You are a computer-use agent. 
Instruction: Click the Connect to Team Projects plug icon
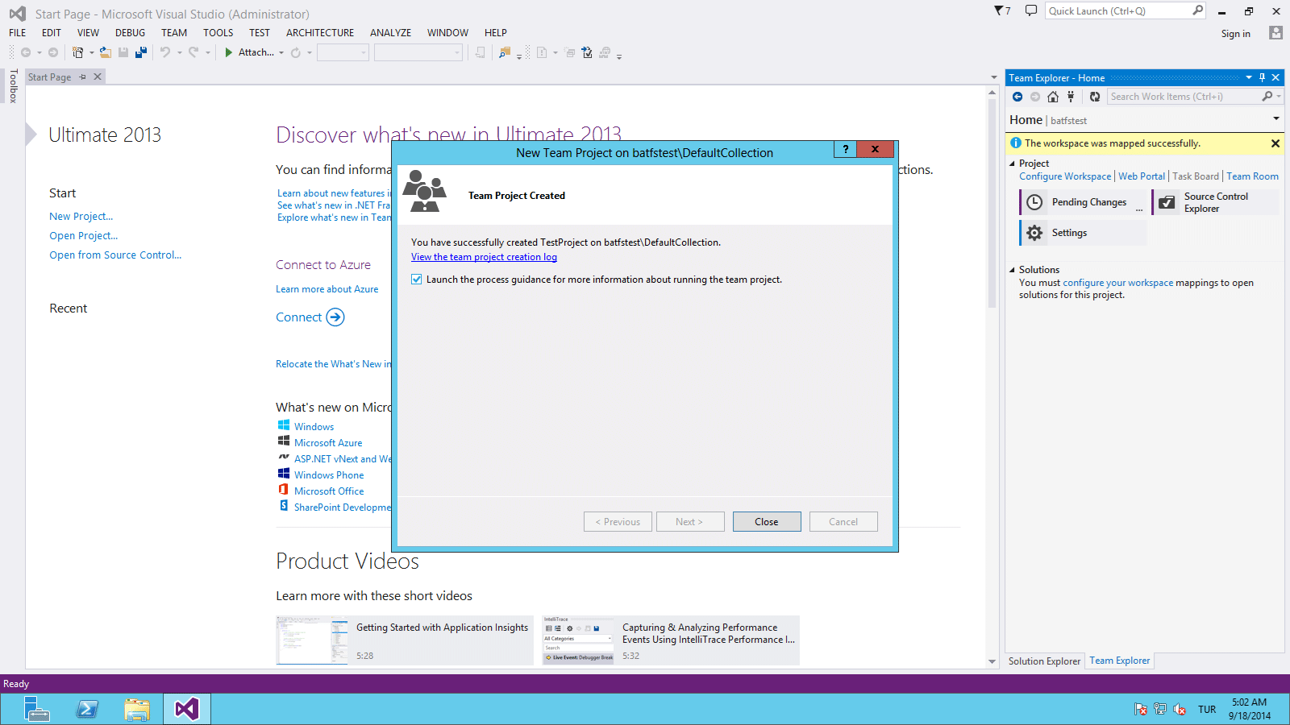(x=1071, y=97)
